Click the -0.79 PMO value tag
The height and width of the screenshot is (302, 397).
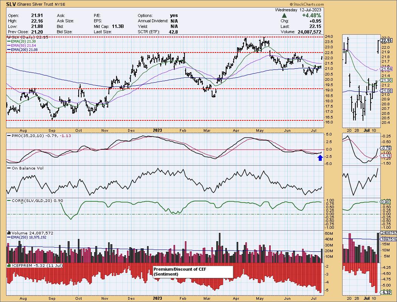[386, 148]
